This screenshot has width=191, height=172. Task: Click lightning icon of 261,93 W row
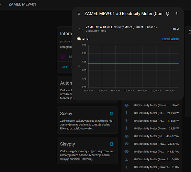(x=126, y=113)
